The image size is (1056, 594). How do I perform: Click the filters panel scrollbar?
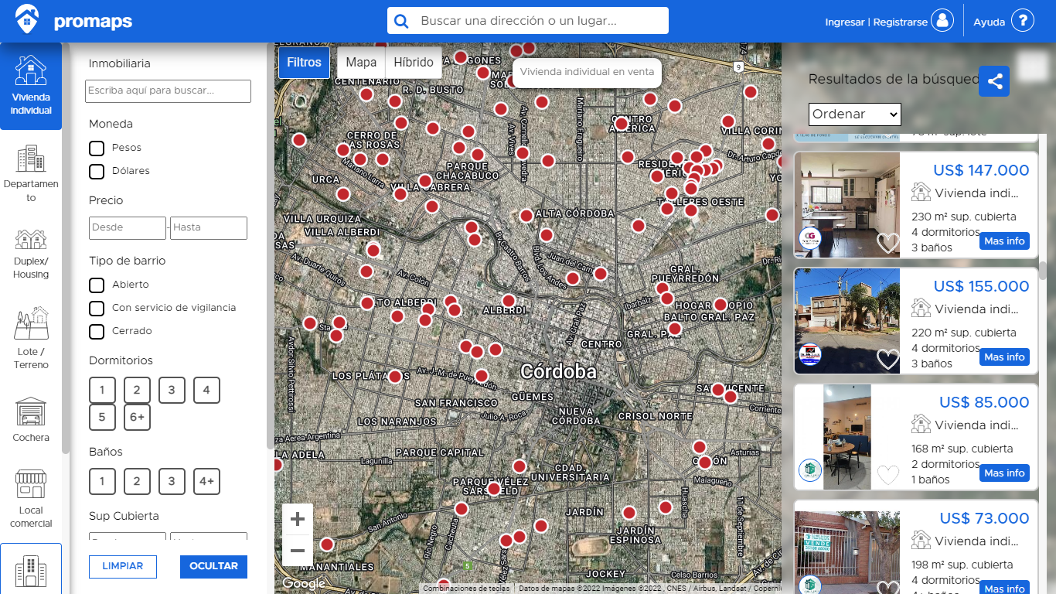point(271,247)
